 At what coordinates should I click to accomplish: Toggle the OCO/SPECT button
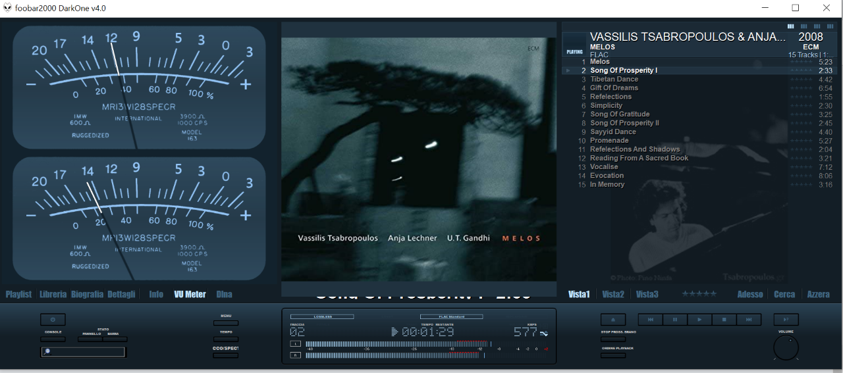coord(226,355)
